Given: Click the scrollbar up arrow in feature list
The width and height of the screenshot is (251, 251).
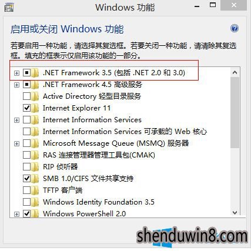Looking at the screenshot, I should (235, 73).
